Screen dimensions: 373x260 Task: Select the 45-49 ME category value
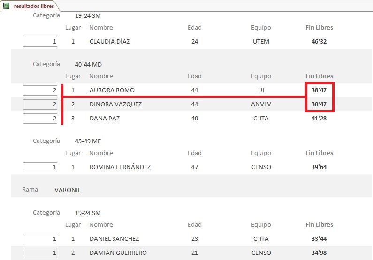coord(88,141)
